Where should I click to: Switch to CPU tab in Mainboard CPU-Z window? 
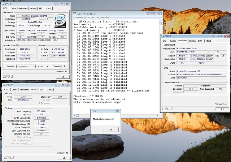click(x=165, y=41)
